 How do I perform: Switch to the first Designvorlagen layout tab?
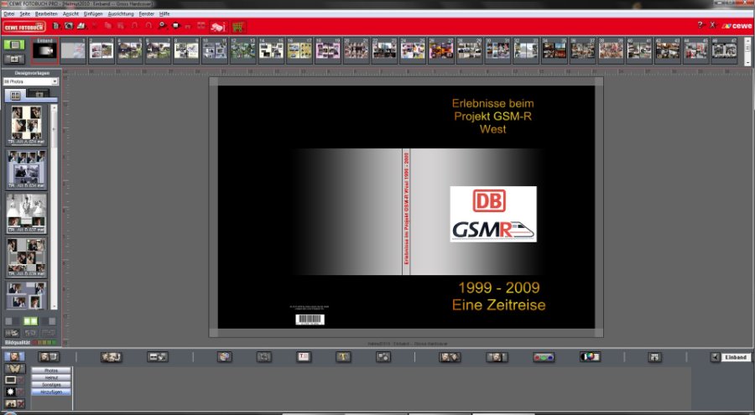[16, 96]
